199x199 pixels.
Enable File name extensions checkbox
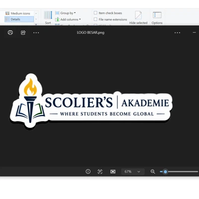pos(96,19)
